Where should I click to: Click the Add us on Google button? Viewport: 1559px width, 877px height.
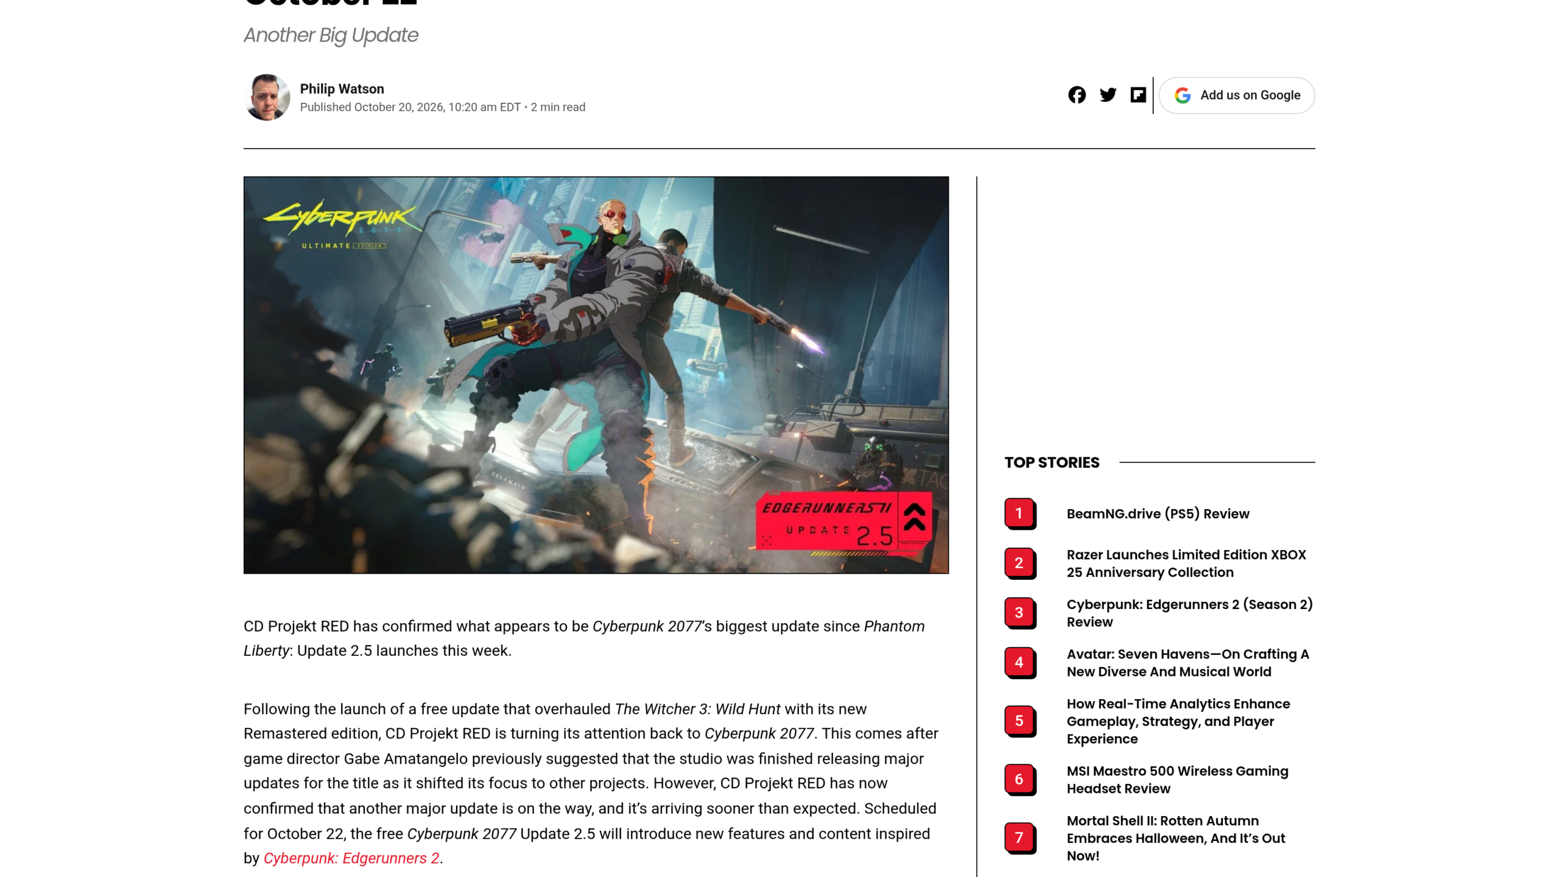[1236, 95]
